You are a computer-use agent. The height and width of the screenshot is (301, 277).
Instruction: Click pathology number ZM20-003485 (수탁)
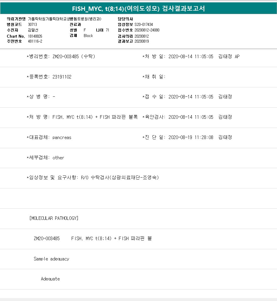(x=74, y=56)
